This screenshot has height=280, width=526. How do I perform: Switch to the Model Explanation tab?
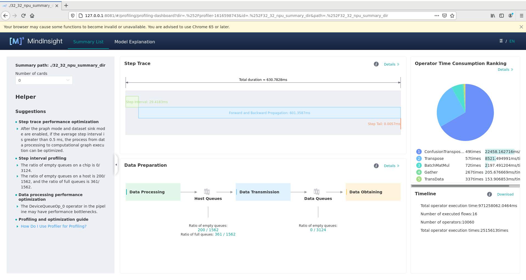tap(135, 42)
